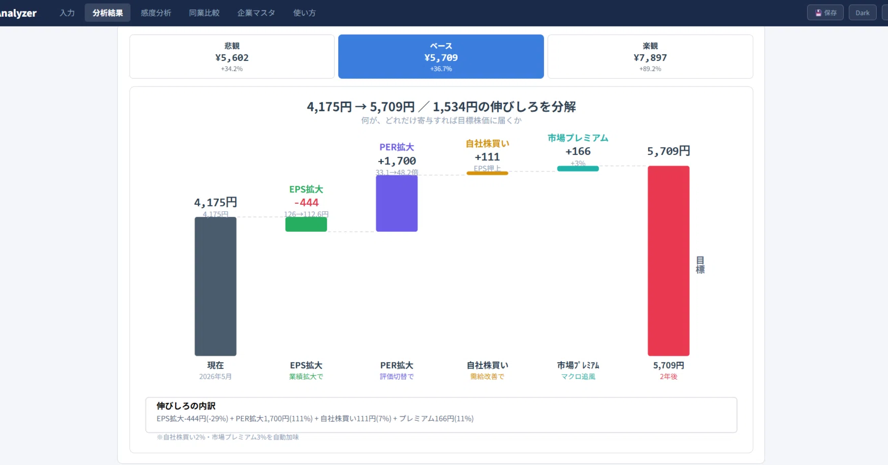Click the 需給改善で axis sublabel
This screenshot has height=465, width=888.
[487, 377]
